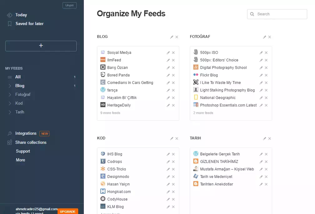Expand the Tarih category chevron

coord(10,112)
